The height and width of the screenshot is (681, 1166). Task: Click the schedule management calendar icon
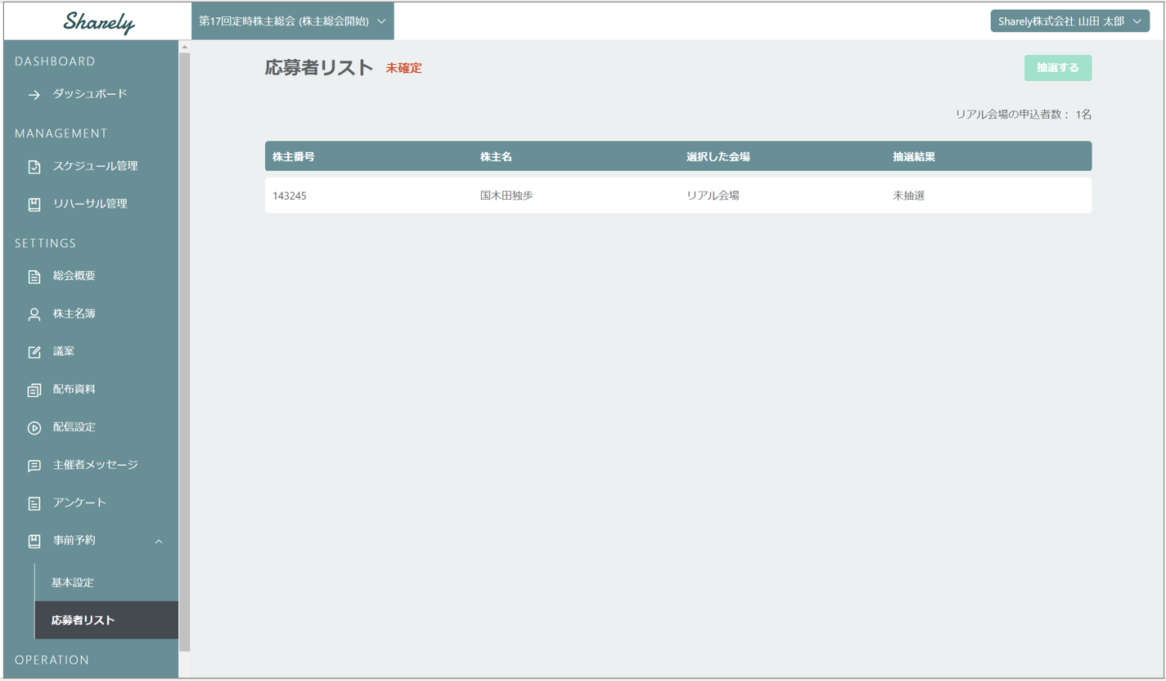[34, 167]
